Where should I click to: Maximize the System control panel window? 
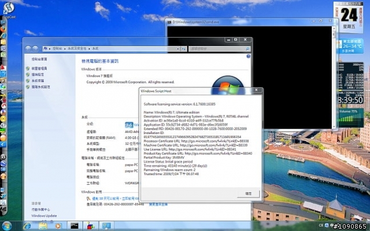[235, 40]
